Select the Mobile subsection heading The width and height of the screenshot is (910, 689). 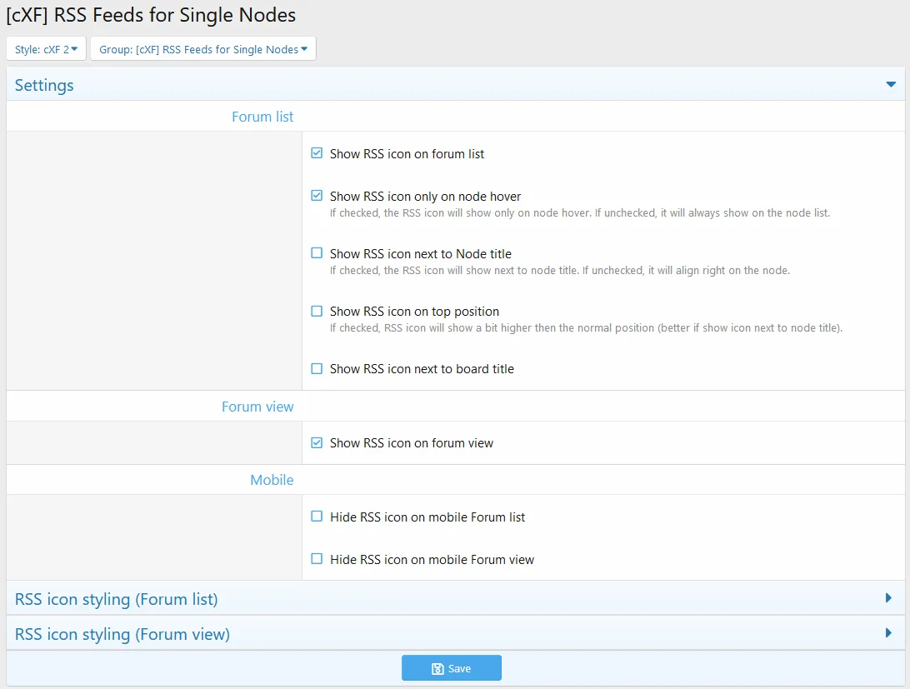point(272,480)
